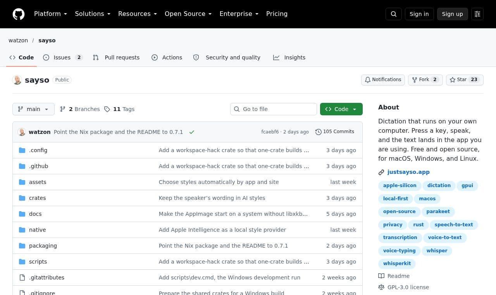Open the main branch selector dropdown
This screenshot has width=496, height=295.
(33, 109)
